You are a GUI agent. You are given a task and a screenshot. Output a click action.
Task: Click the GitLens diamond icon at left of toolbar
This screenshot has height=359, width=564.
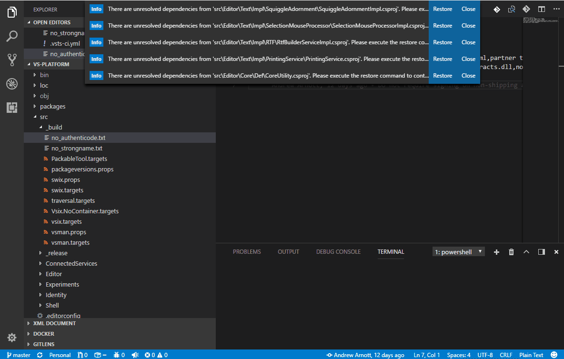pyautogui.click(x=497, y=10)
